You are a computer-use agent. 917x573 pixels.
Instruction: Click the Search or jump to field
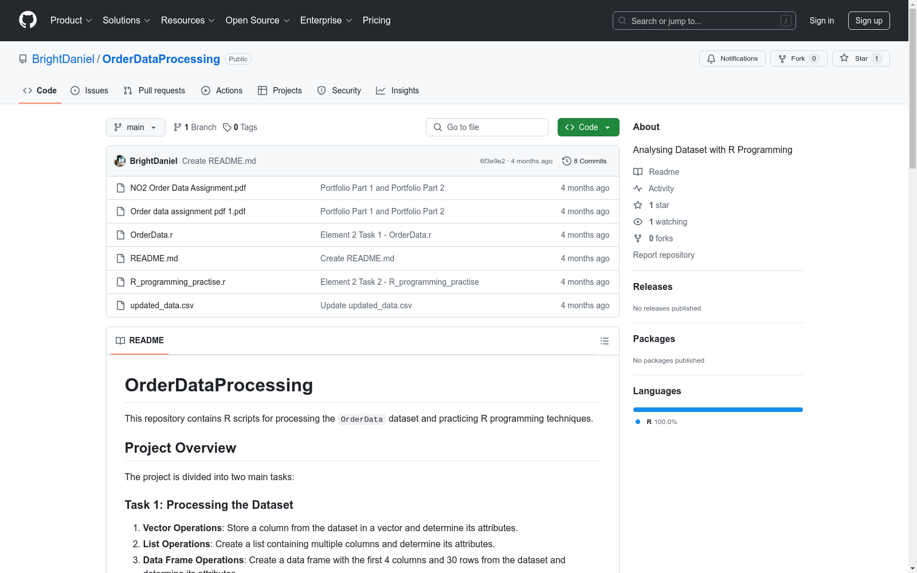[x=704, y=21]
